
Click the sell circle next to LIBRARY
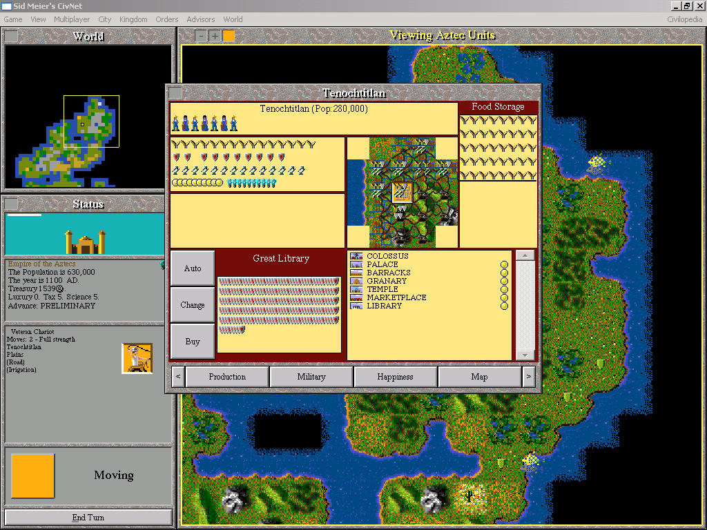click(x=504, y=306)
